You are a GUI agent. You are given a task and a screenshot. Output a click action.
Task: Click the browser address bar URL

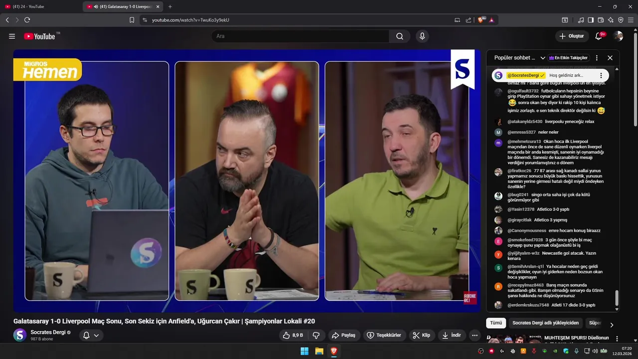(190, 20)
